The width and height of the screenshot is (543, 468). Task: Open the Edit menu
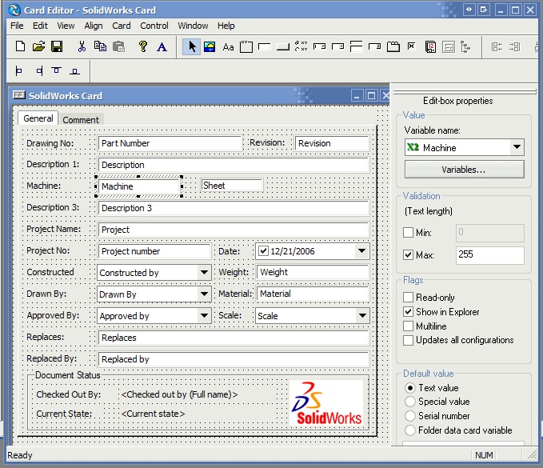click(40, 26)
